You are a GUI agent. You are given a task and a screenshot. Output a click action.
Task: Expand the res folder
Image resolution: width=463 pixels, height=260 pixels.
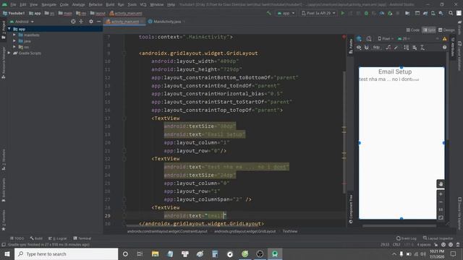14,47
